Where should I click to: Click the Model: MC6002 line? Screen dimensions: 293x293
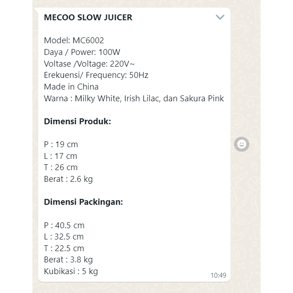point(74,41)
